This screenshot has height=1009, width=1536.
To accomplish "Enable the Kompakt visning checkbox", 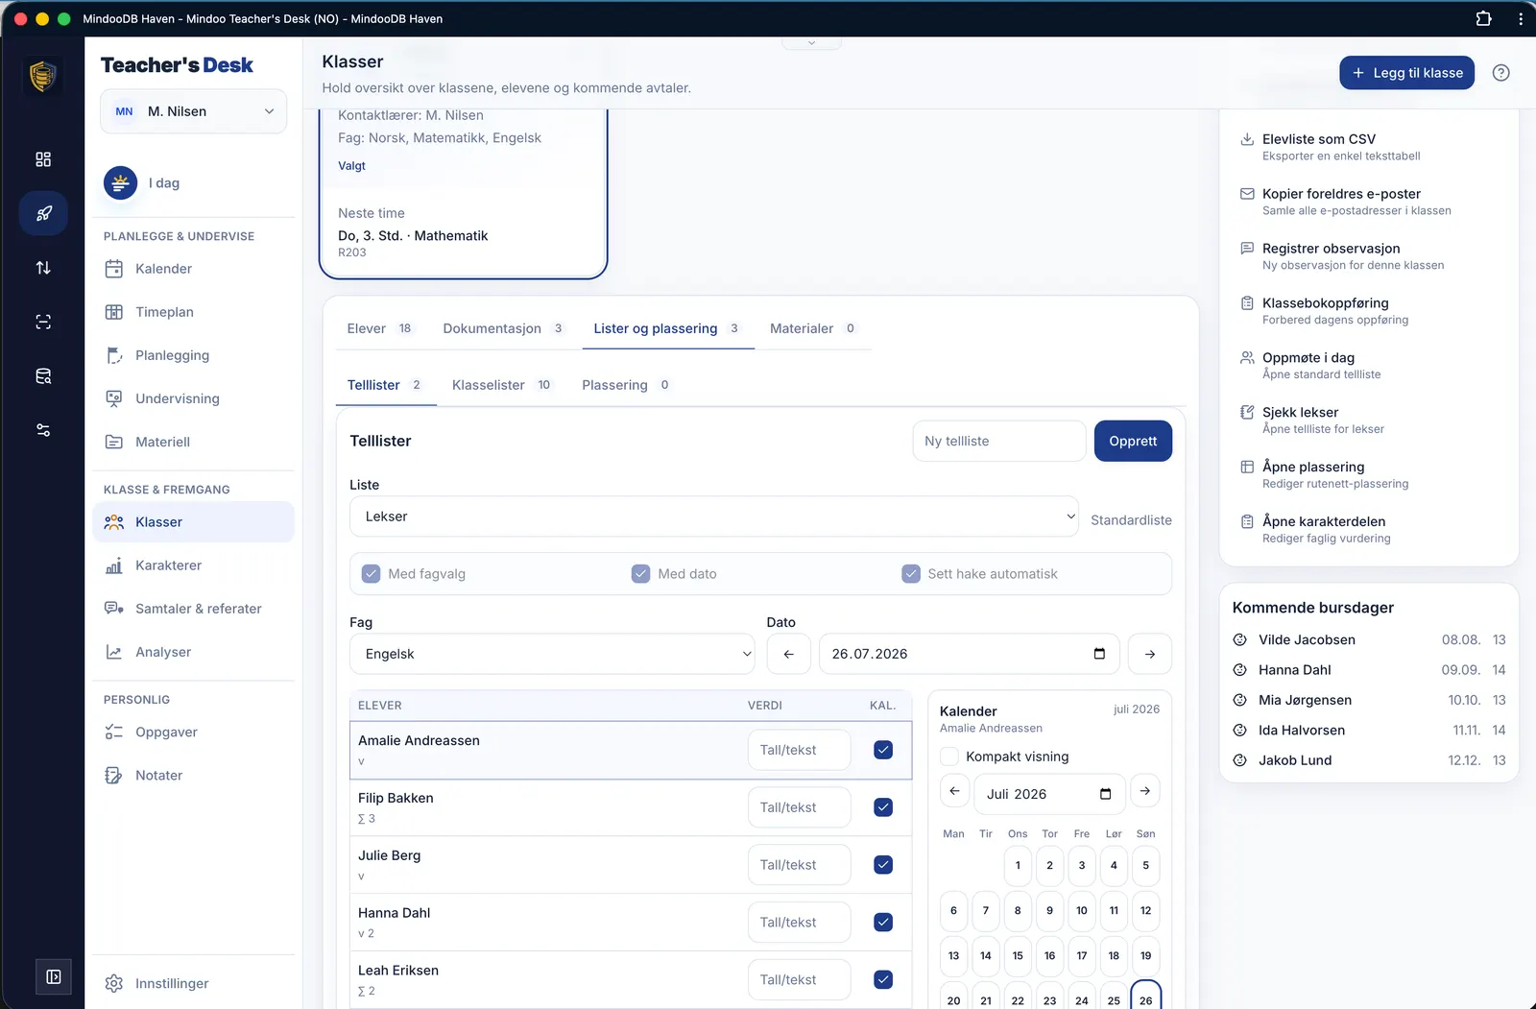I will pyautogui.click(x=949, y=757).
